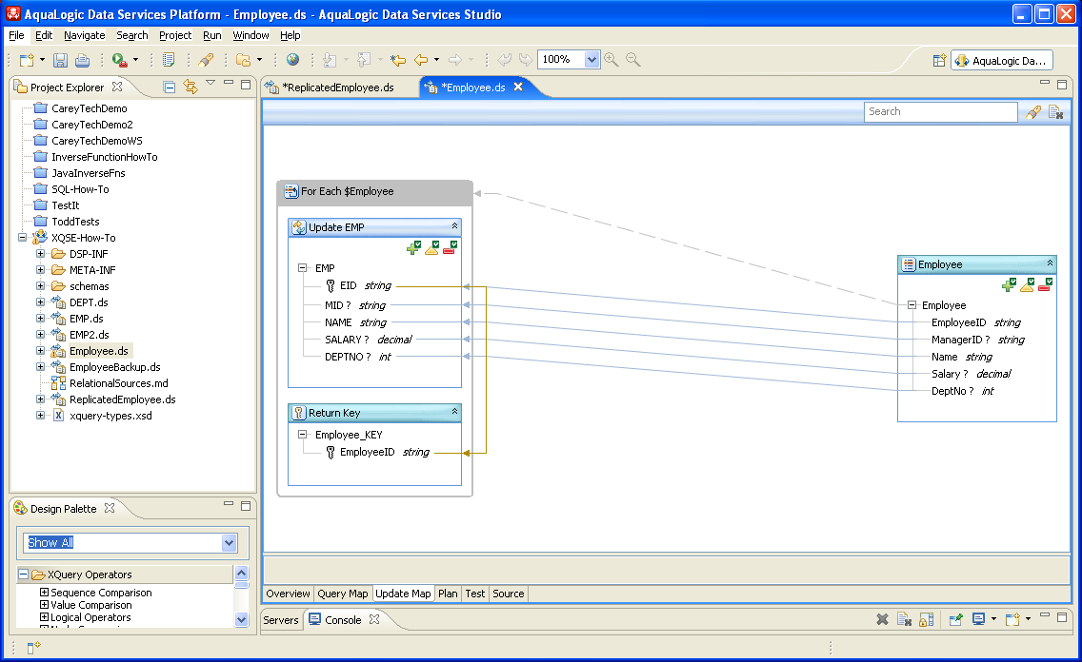1082x662 pixels.
Task: Collapse the Employee_KEY node
Action: tap(302, 435)
